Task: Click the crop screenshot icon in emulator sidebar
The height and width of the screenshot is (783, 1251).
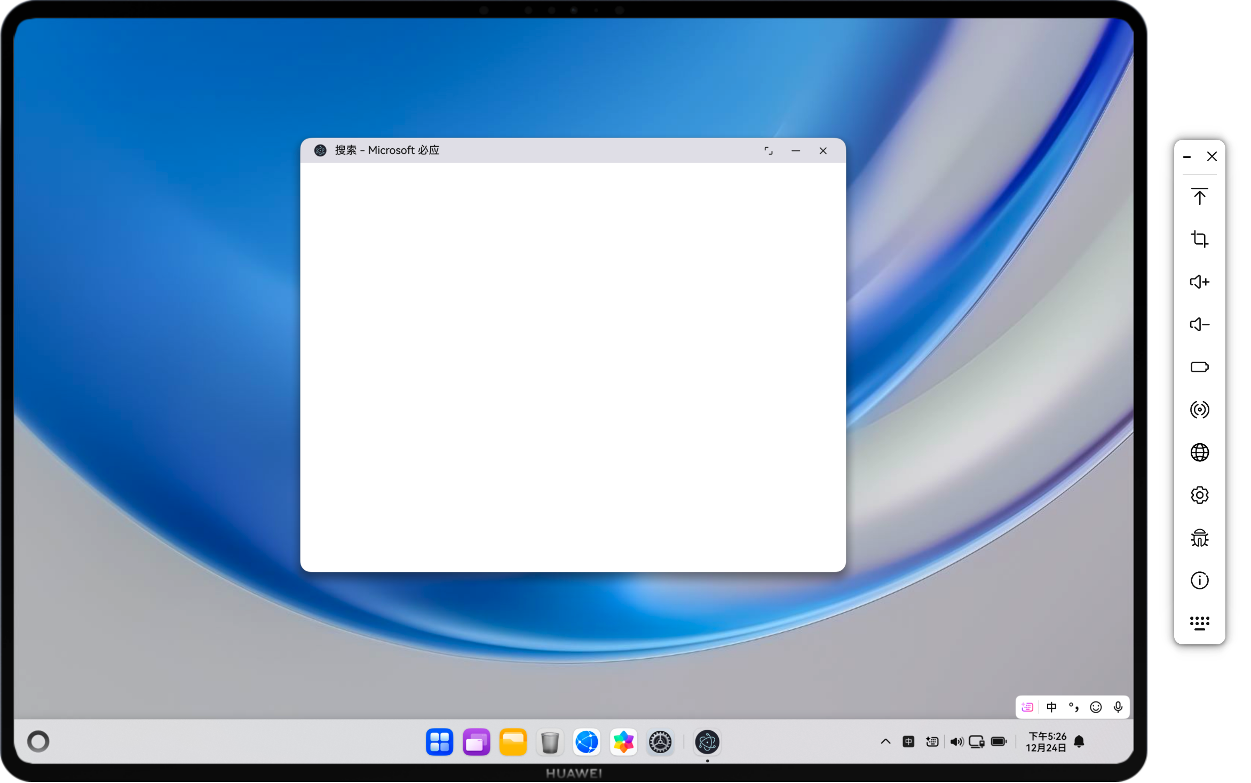Action: click(x=1199, y=239)
